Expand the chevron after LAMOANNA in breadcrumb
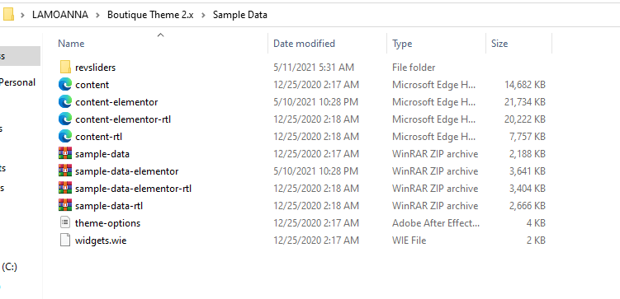Image resolution: width=620 pixels, height=299 pixels. (x=97, y=15)
